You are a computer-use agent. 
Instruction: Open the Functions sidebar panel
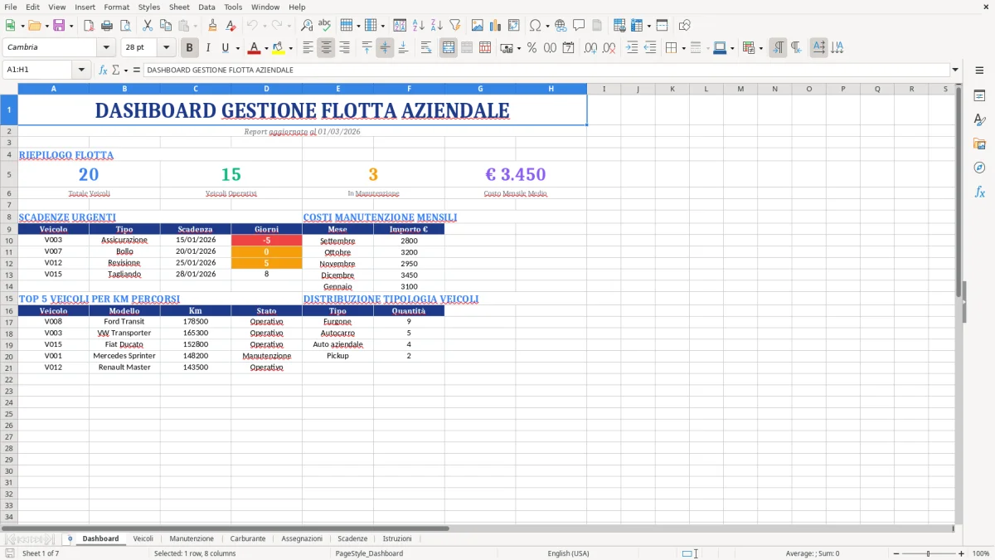pyautogui.click(x=980, y=192)
